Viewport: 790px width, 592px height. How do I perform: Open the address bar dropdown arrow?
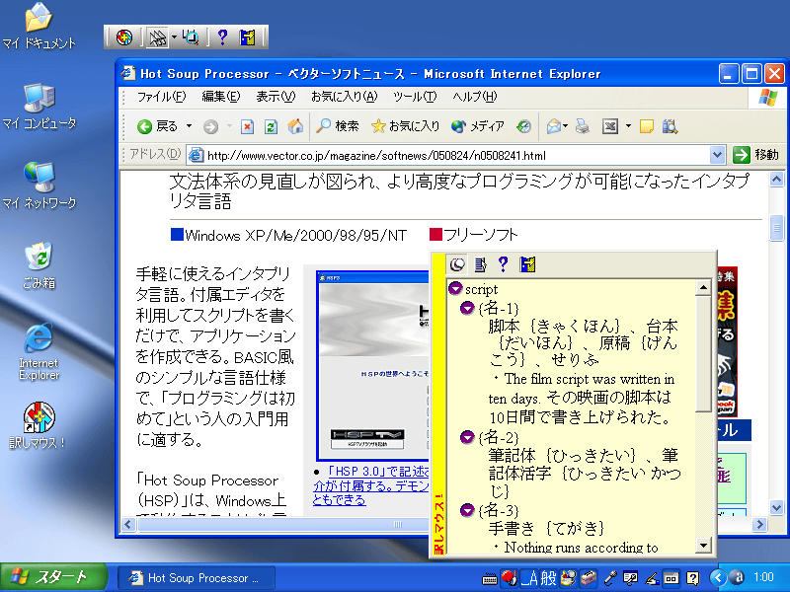pyautogui.click(x=718, y=155)
